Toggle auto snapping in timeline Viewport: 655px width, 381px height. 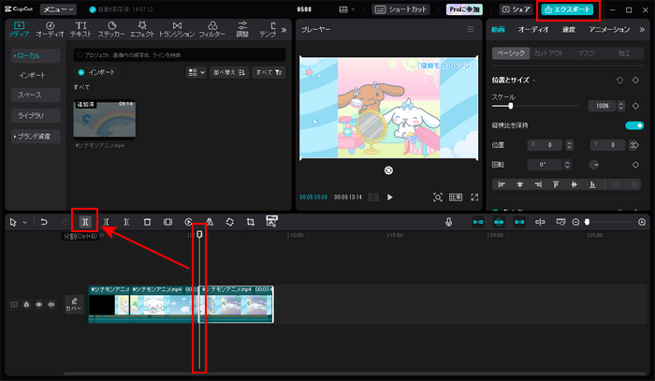pos(499,222)
